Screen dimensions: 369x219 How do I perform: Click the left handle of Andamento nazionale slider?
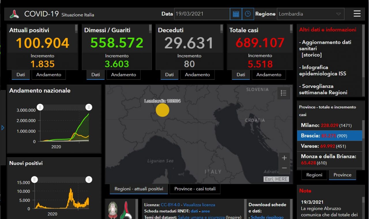40,107
